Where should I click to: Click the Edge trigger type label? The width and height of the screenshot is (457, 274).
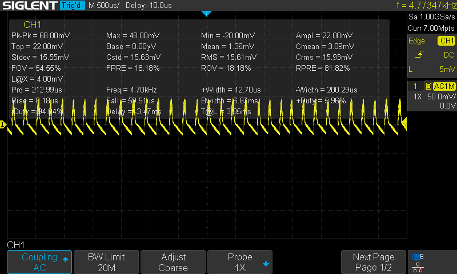point(416,41)
